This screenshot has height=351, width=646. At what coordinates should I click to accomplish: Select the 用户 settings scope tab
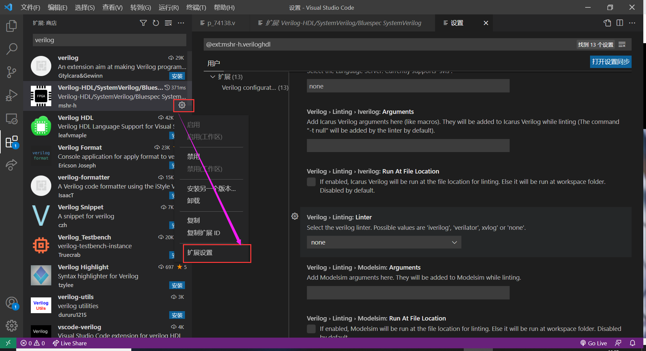click(213, 63)
